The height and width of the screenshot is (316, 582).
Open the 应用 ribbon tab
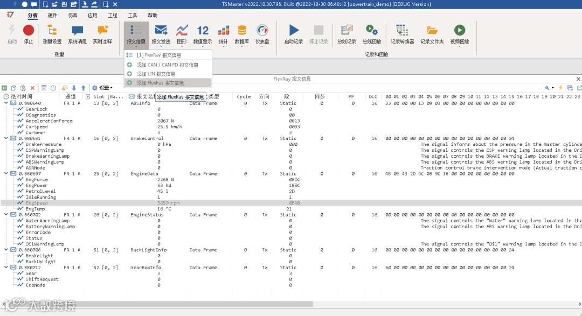tap(93, 15)
